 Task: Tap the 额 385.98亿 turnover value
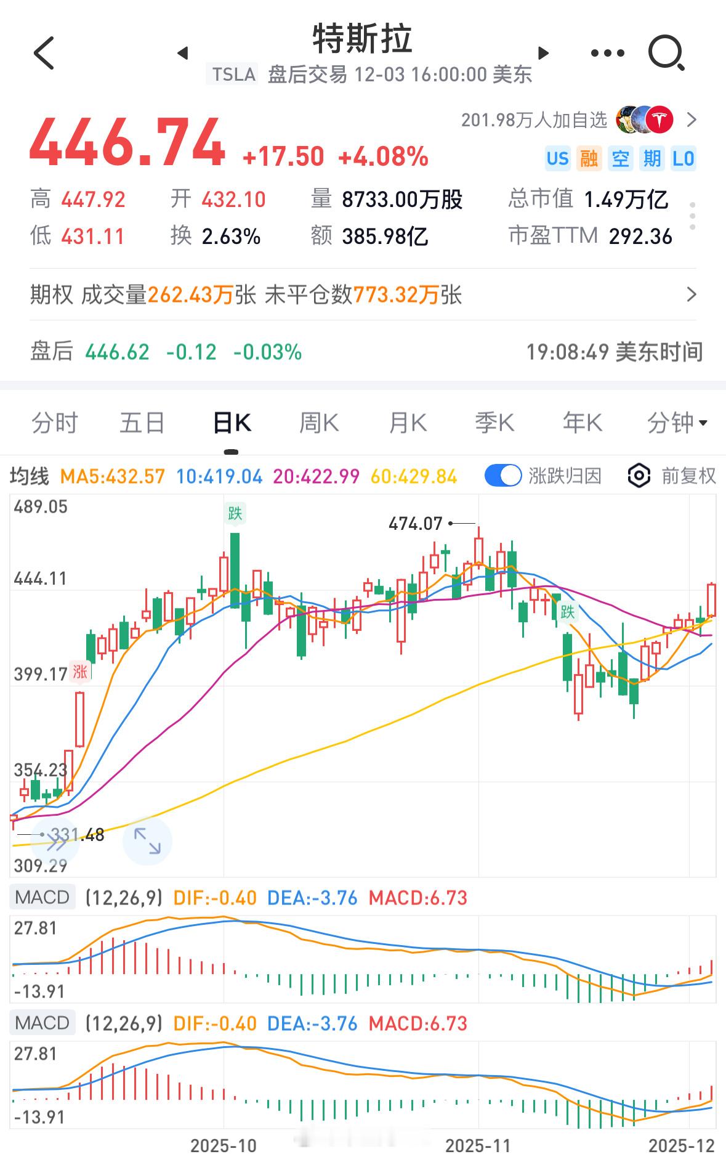pos(369,236)
